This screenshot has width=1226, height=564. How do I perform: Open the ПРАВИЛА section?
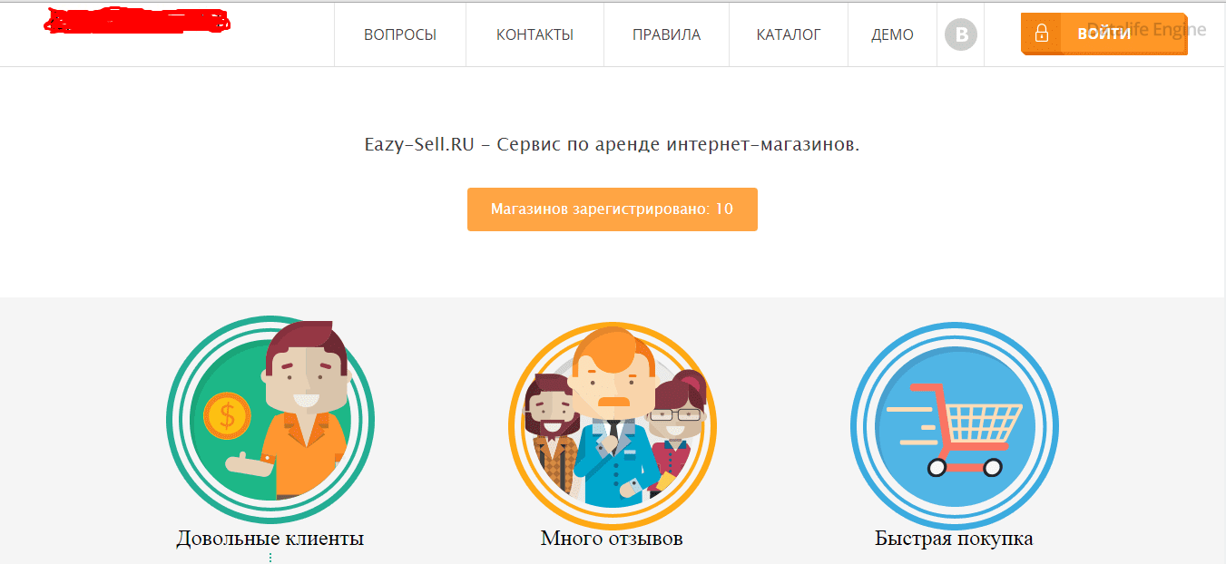666,34
